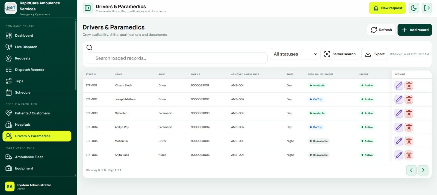Click the SHIFT column header
This screenshot has width=437, height=195.
point(290,75)
